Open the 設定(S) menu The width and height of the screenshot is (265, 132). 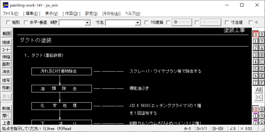[91, 14]
